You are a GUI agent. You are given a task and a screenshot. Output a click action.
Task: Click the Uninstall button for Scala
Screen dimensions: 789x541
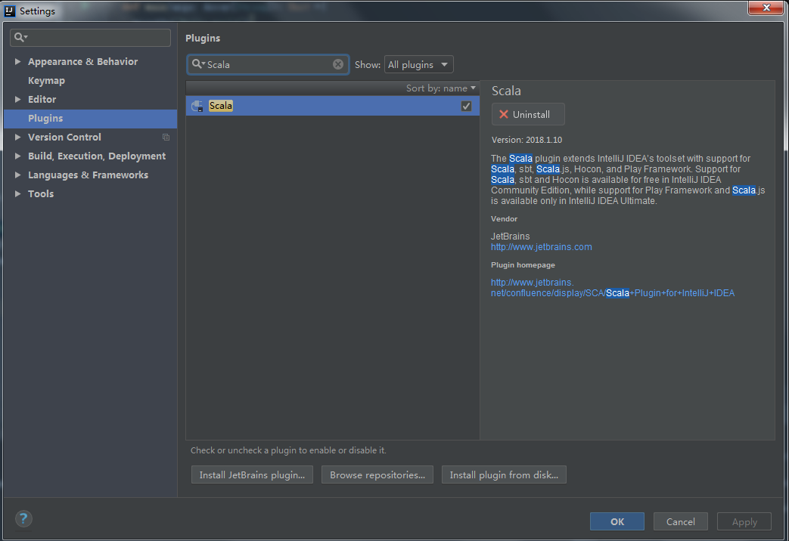pos(528,114)
